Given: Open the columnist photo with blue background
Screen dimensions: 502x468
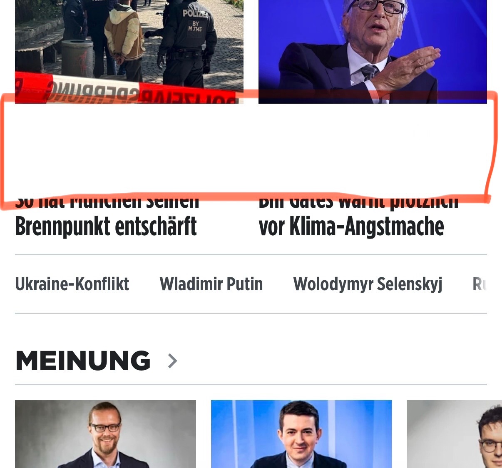Looking at the screenshot, I should (301, 434).
